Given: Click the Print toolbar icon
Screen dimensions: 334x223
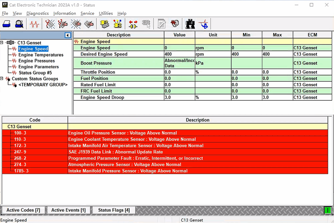Looking at the screenshot, I should 7,24.
